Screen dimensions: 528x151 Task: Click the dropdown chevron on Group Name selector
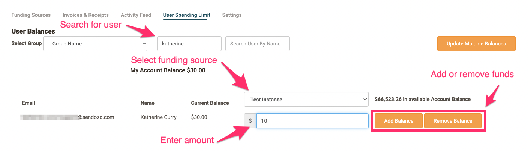click(x=144, y=44)
